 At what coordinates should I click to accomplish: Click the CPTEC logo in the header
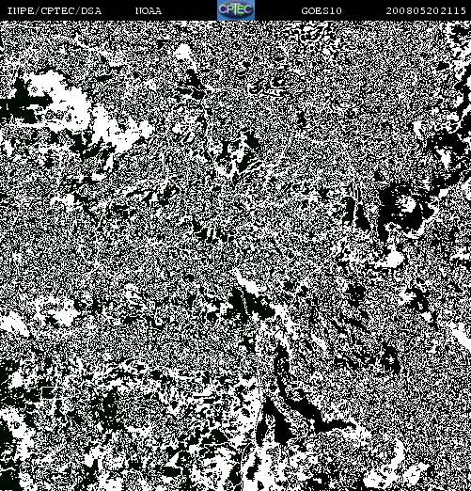pos(236,10)
